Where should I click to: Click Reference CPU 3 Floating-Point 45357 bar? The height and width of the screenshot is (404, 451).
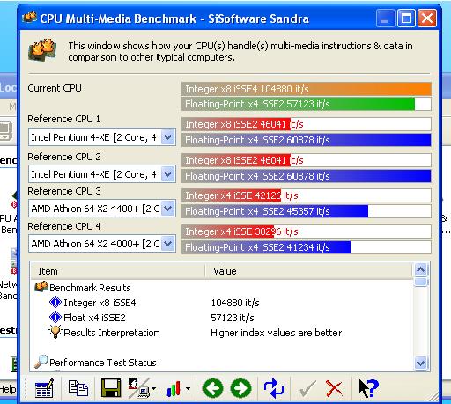pyautogui.click(x=307, y=211)
